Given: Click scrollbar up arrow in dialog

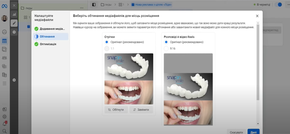Looking at the screenshot, I should tap(258, 23).
